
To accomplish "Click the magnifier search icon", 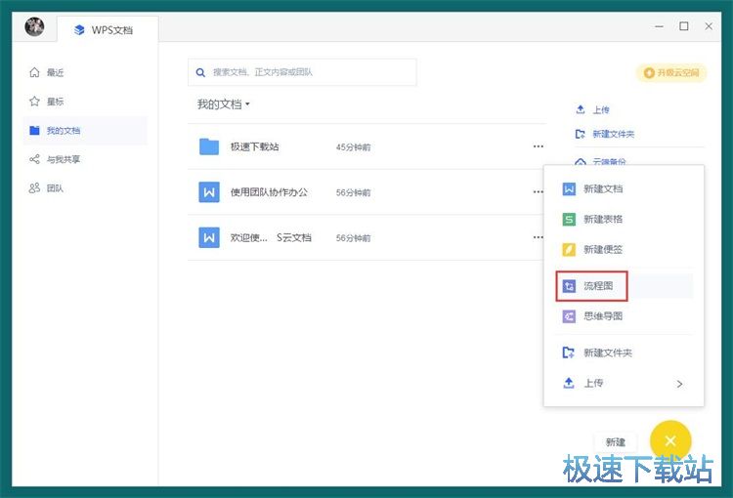I will pos(200,72).
